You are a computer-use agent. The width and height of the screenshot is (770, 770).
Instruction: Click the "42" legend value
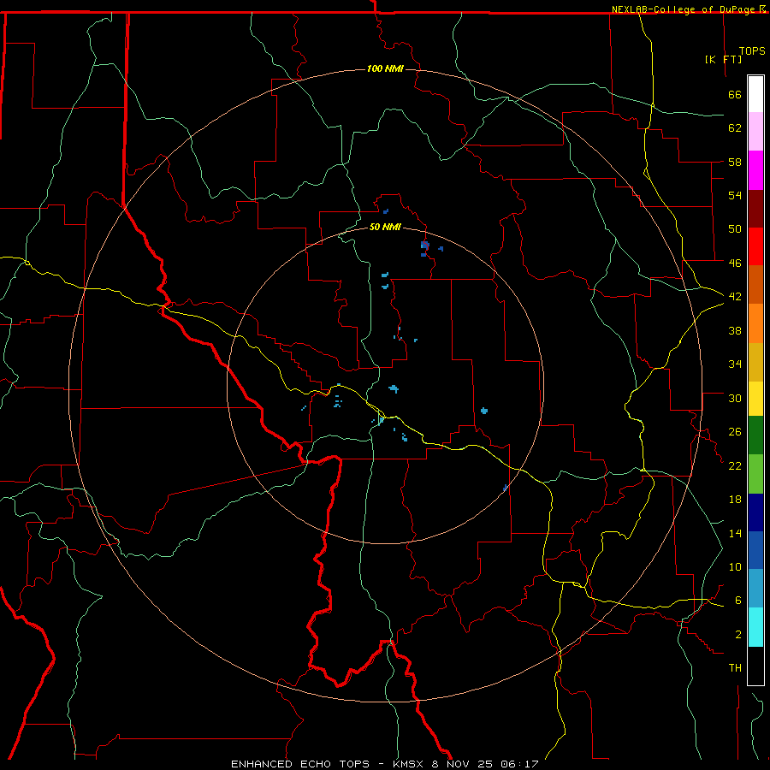(x=735, y=297)
